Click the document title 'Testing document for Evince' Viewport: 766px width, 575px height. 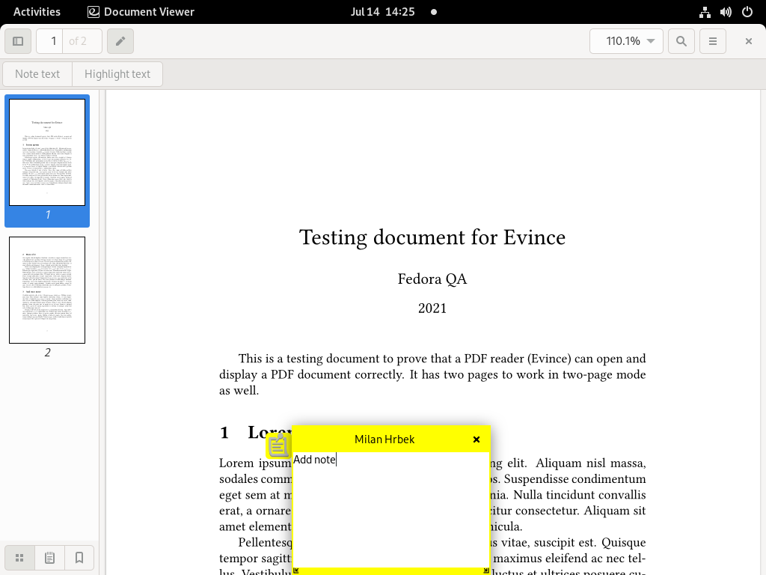click(432, 237)
